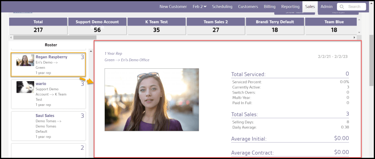Choose the Team Sales 2 tile
The width and height of the screenshot is (375, 159).
coord(216,26)
